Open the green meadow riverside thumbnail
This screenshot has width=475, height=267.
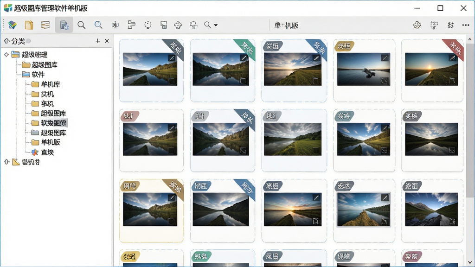tap(293, 139)
